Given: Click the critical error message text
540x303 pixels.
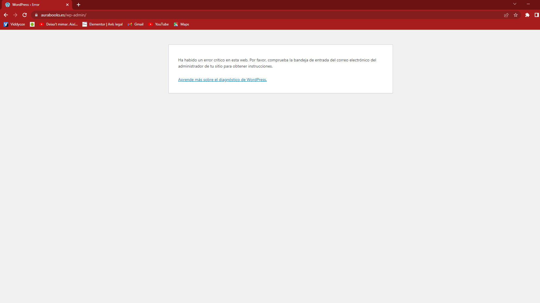Looking at the screenshot, I should (277, 63).
